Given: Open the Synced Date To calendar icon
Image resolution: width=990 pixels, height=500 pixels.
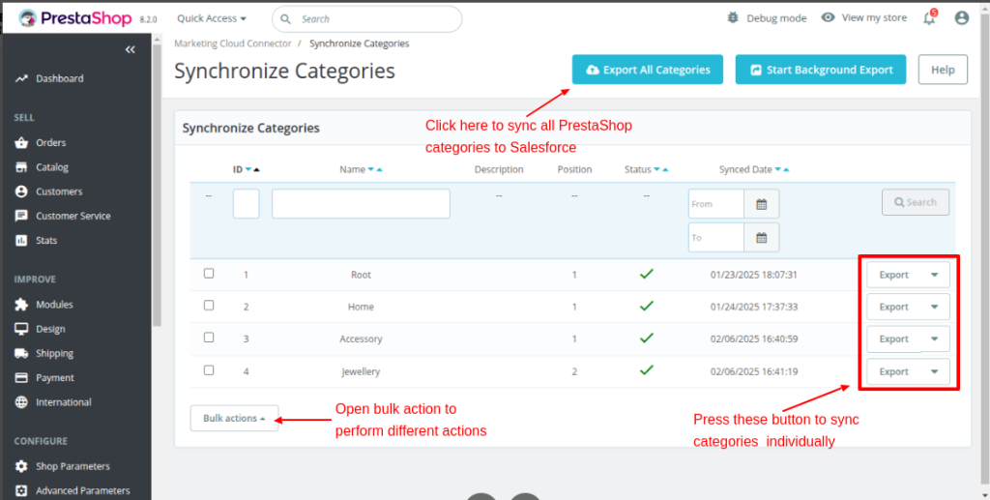Looking at the screenshot, I should click(x=762, y=237).
